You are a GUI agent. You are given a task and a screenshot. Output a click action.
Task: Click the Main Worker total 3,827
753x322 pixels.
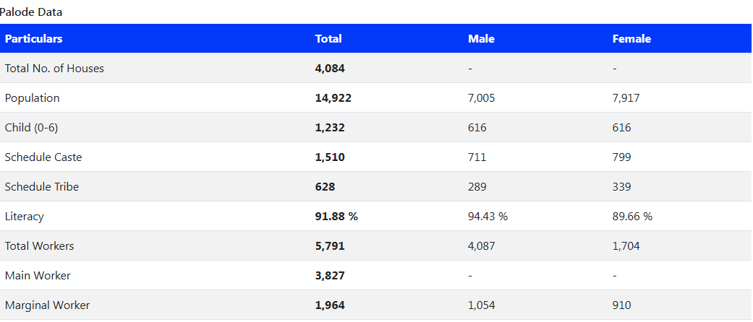click(330, 276)
